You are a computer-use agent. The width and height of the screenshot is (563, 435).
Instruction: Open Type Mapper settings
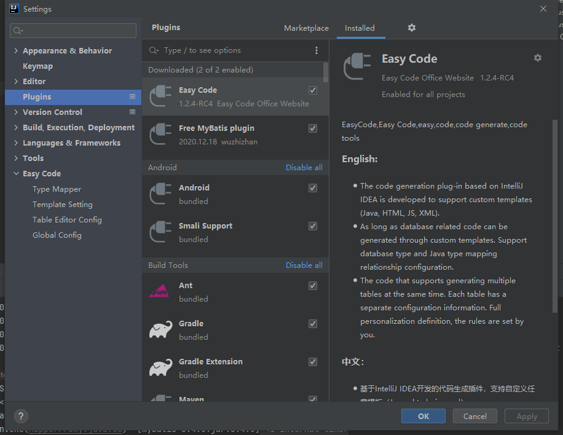click(57, 189)
